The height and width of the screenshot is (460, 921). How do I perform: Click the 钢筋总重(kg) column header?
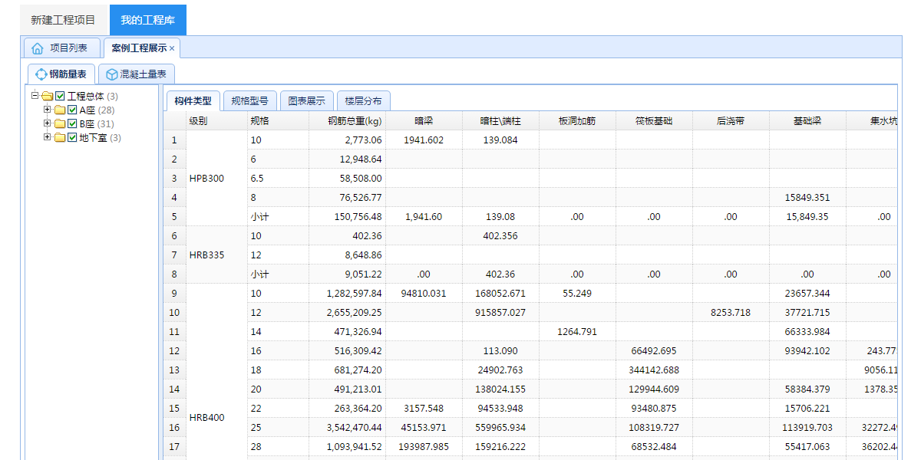pos(354,121)
